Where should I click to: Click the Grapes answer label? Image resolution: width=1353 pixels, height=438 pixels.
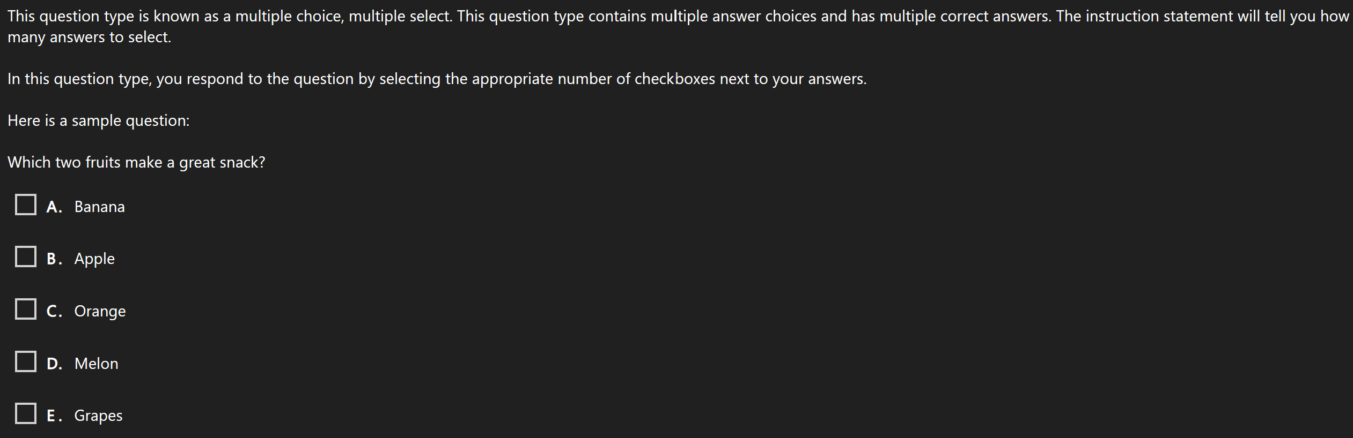pyautogui.click(x=98, y=416)
